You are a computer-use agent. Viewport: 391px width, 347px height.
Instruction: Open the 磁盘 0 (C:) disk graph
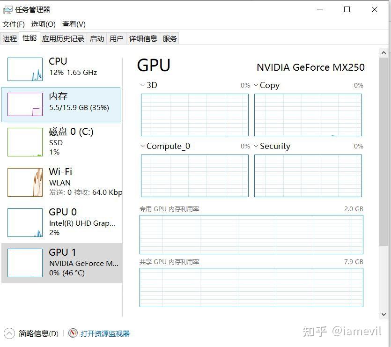(x=25, y=142)
